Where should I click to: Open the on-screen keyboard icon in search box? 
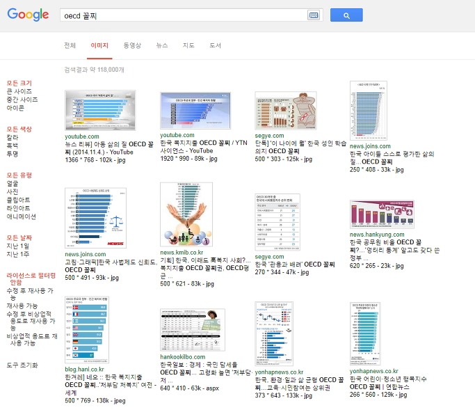314,15
